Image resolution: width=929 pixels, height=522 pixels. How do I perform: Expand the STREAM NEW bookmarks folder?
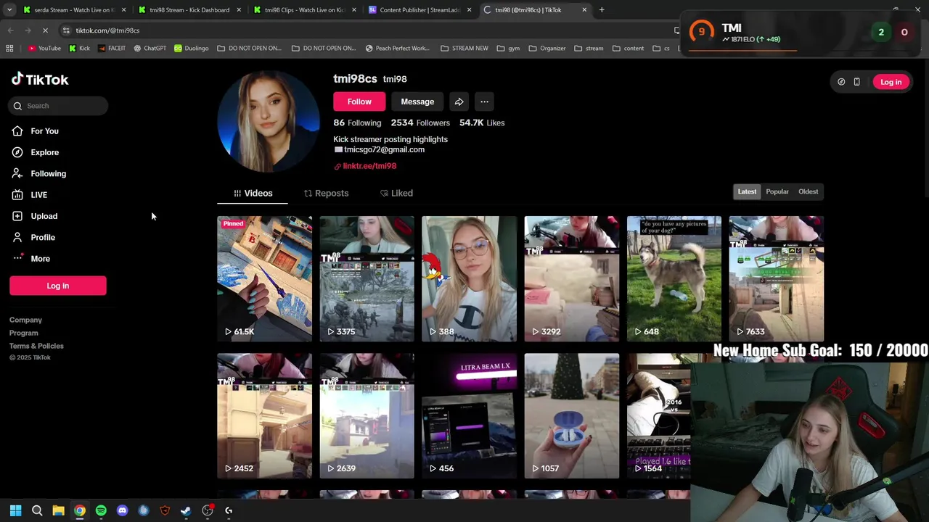click(x=464, y=49)
